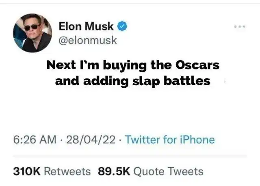Open the "Twitter for iPhone" source link

(170, 140)
